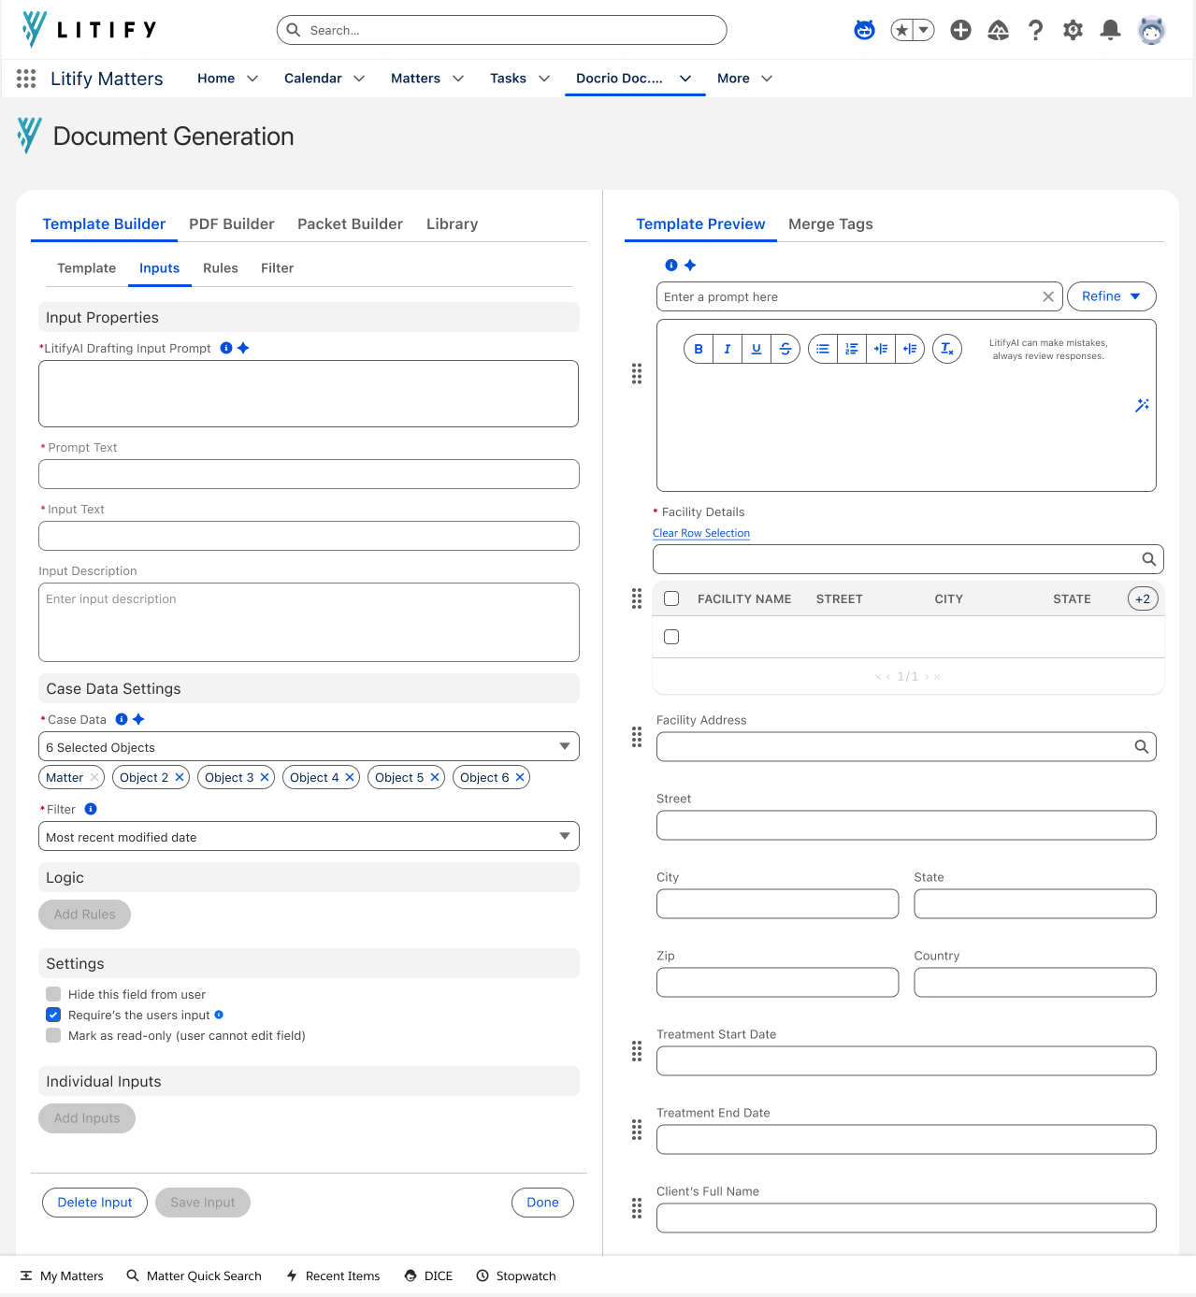The width and height of the screenshot is (1196, 1297).
Task: Insert a bulleted list
Action: click(x=823, y=349)
